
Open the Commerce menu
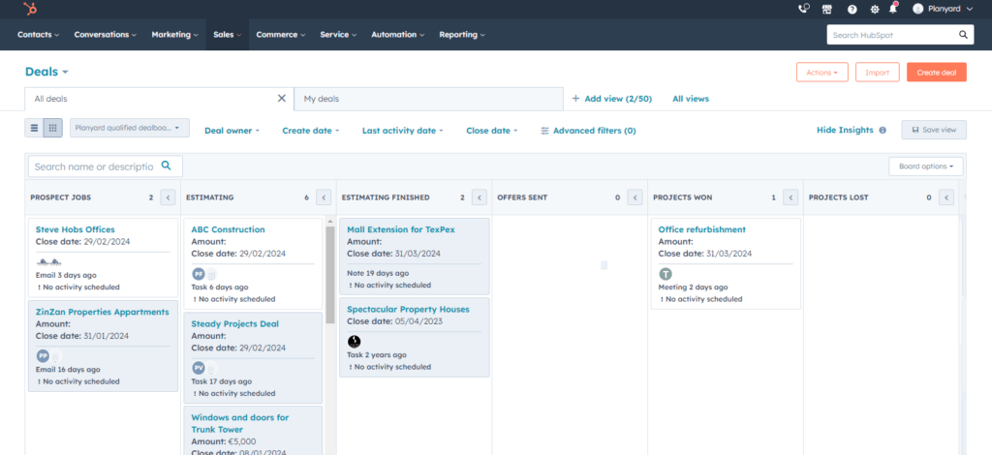point(280,35)
